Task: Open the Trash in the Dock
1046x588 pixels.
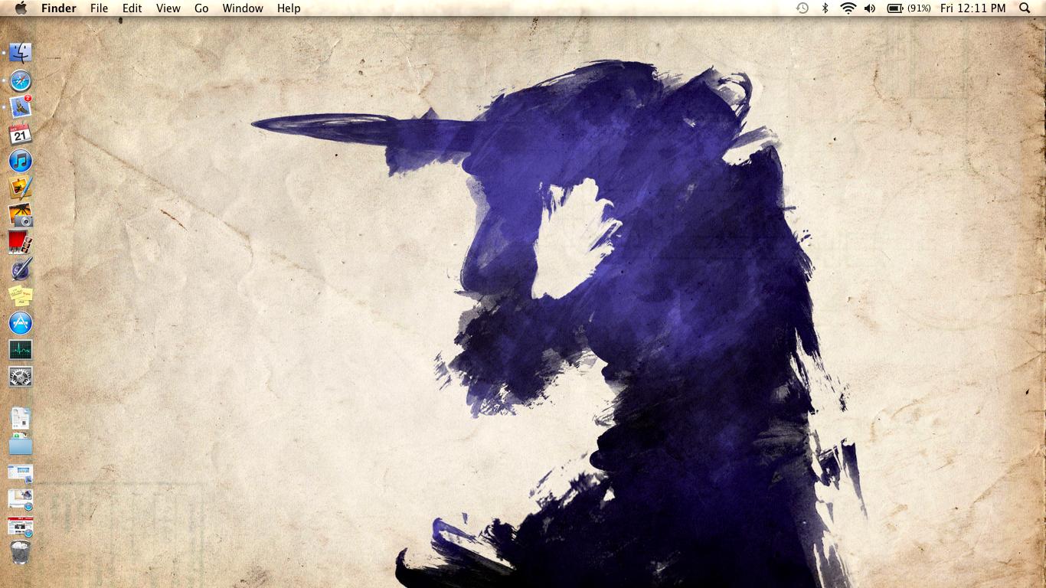Action: (x=21, y=553)
